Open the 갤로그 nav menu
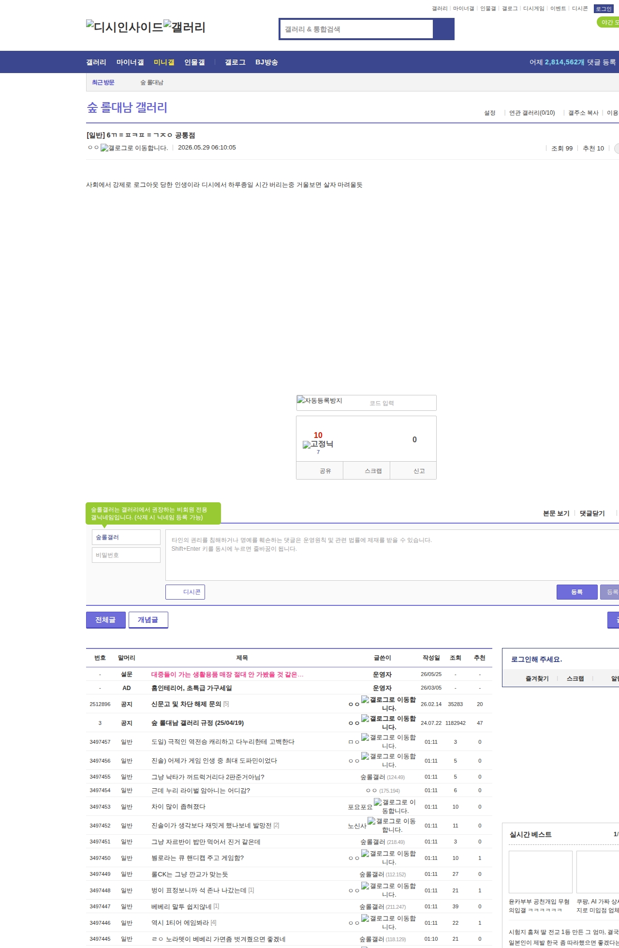Viewport: 619px width, 948px height. pyautogui.click(x=235, y=62)
